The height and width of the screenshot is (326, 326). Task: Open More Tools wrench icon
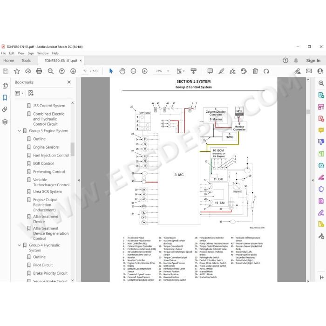coord(321,236)
